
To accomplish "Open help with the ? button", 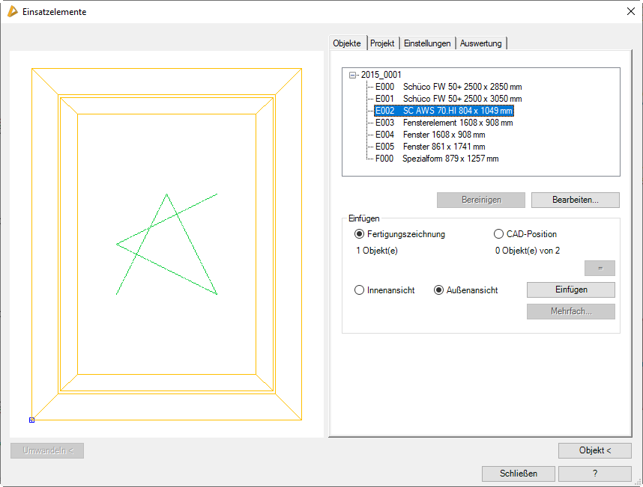I will click(x=594, y=474).
